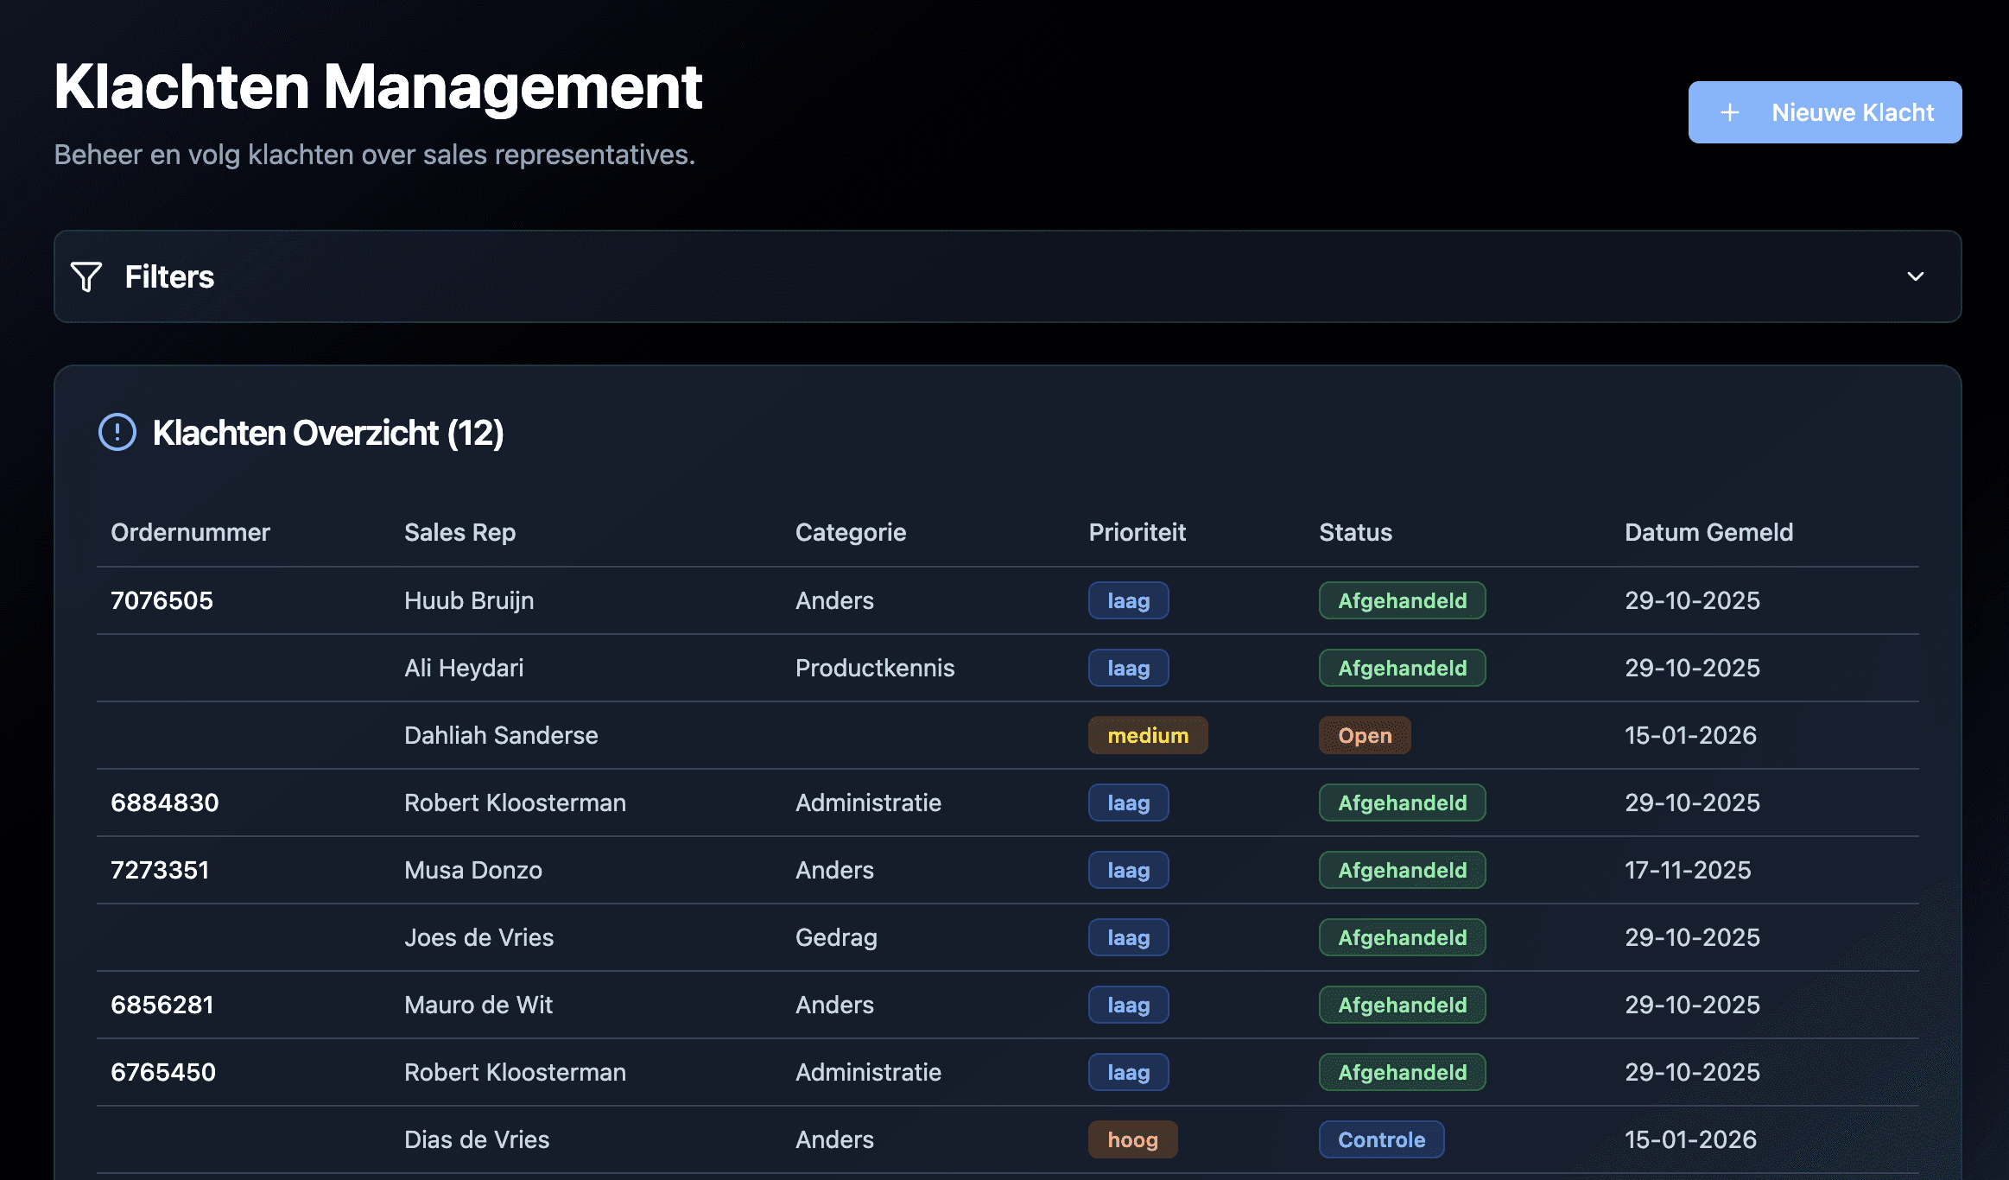Click the exclamation icon beside Klachten Overzicht
This screenshot has height=1180, width=2009.
[117, 433]
